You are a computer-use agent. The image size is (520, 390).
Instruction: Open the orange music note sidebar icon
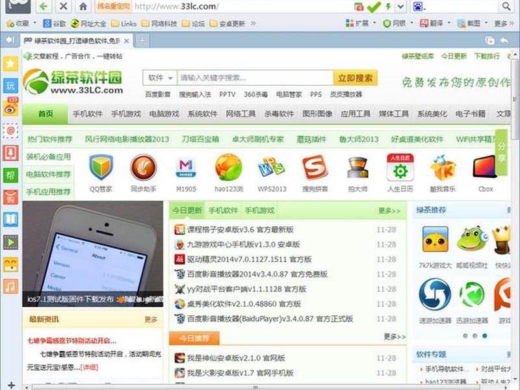(x=10, y=287)
